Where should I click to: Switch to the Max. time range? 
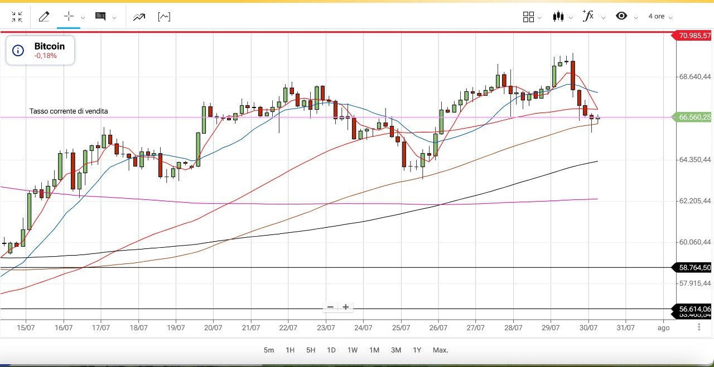point(441,350)
